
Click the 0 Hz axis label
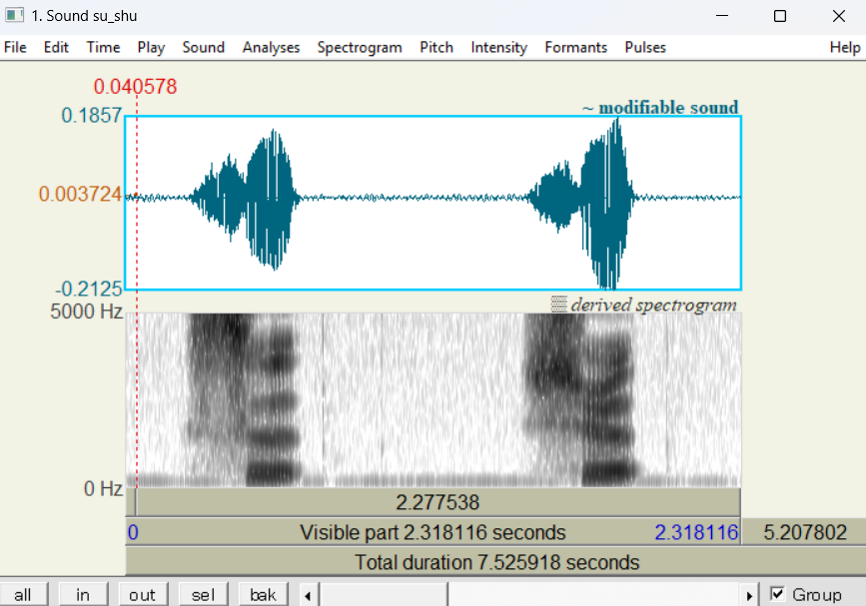103,488
